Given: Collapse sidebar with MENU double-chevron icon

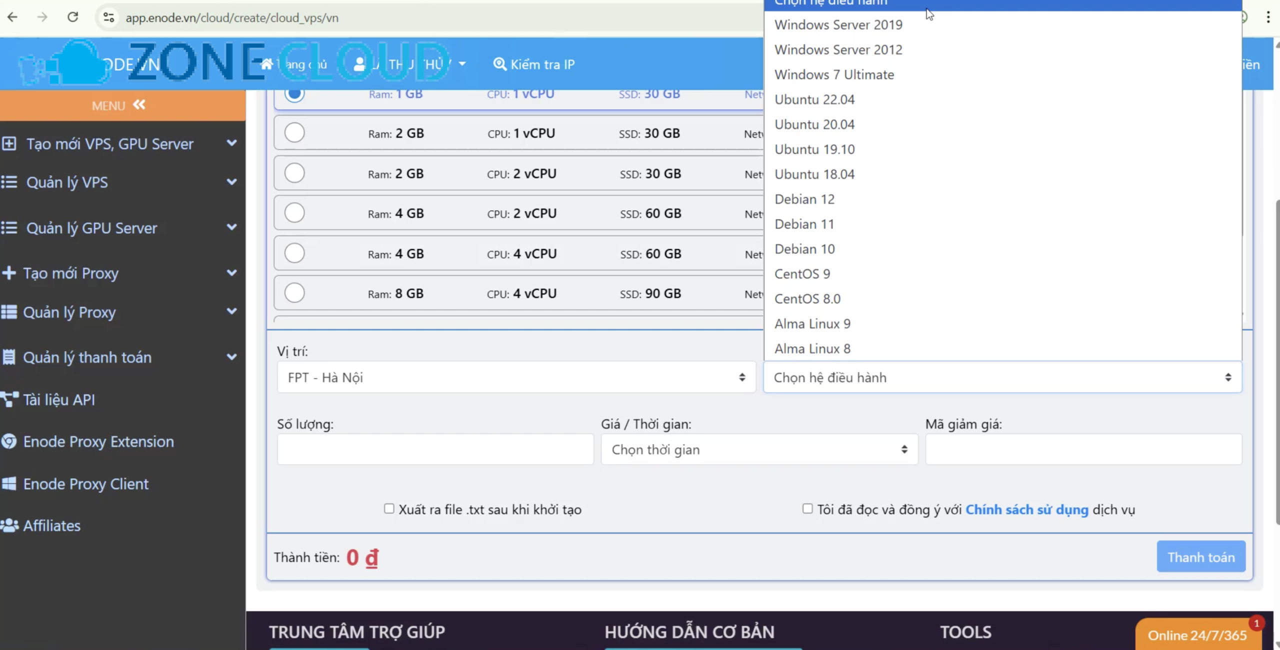Looking at the screenshot, I should [139, 105].
